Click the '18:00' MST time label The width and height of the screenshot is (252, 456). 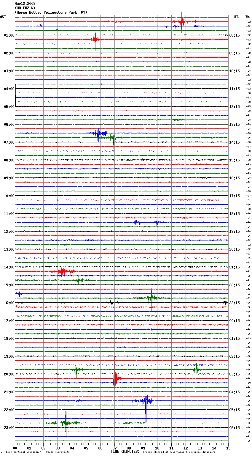[9, 339]
